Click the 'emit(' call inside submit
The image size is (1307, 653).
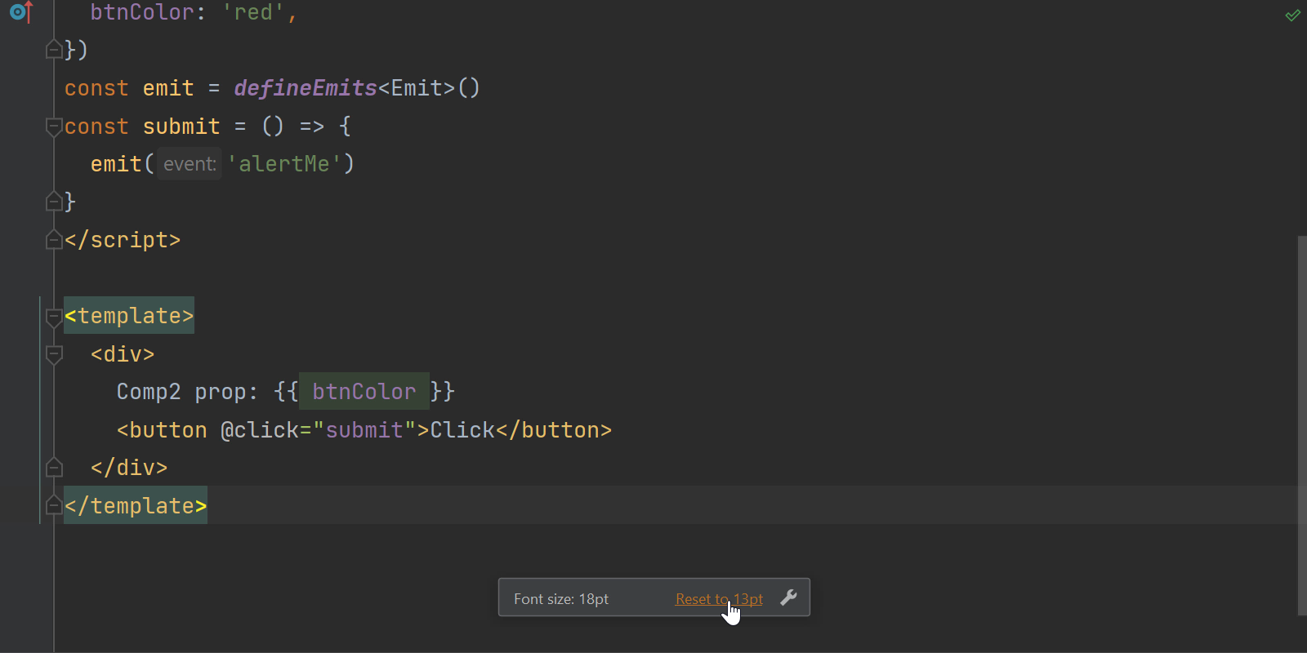pyautogui.click(x=123, y=164)
